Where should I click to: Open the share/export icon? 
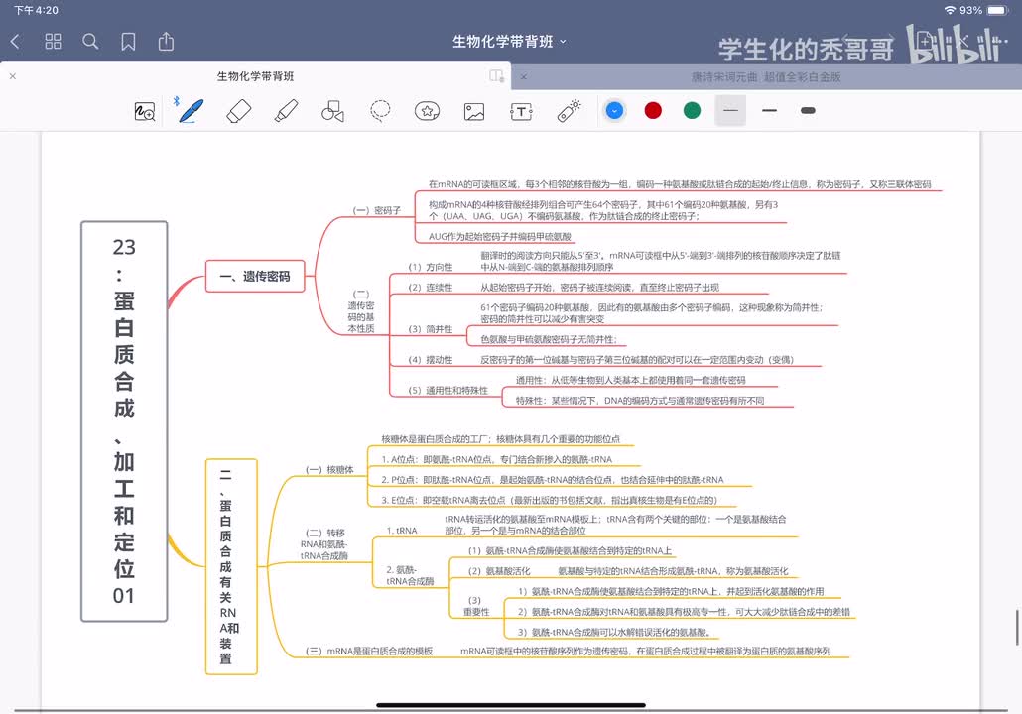pyautogui.click(x=167, y=42)
